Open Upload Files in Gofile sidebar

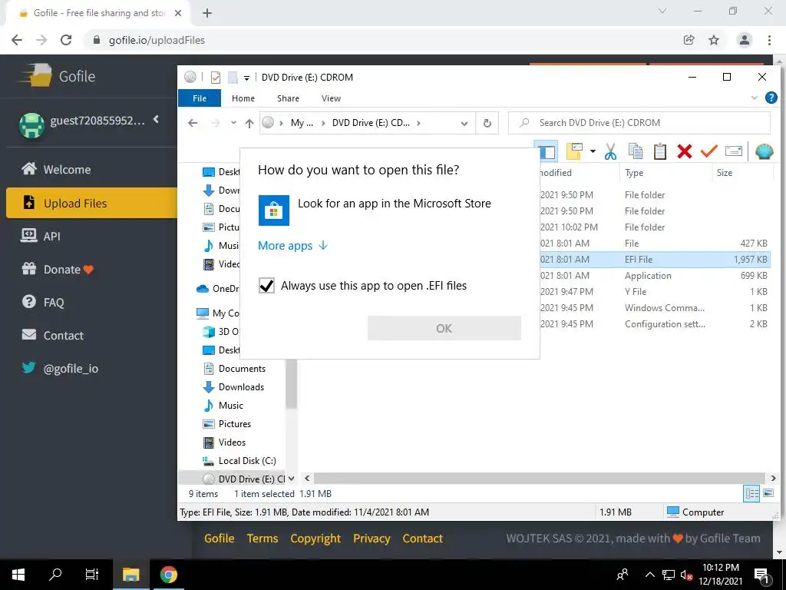92,203
